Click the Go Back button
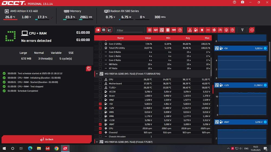 coord(47,139)
